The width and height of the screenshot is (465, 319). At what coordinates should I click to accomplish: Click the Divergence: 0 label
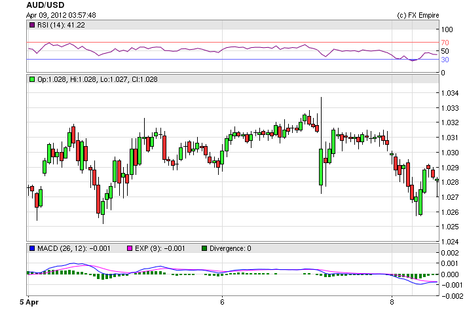click(230, 248)
